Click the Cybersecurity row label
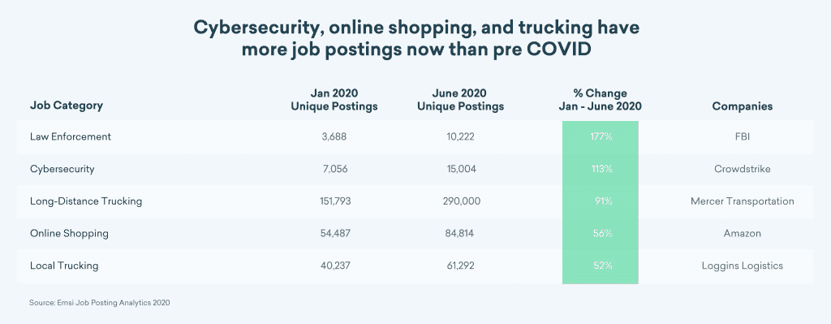This screenshot has height=324, width=831. pos(62,169)
